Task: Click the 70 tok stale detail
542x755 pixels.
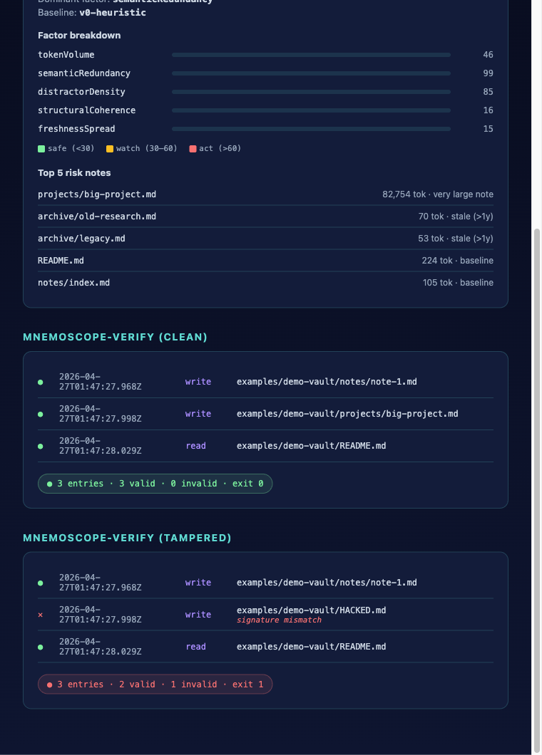Action: pyautogui.click(x=456, y=217)
